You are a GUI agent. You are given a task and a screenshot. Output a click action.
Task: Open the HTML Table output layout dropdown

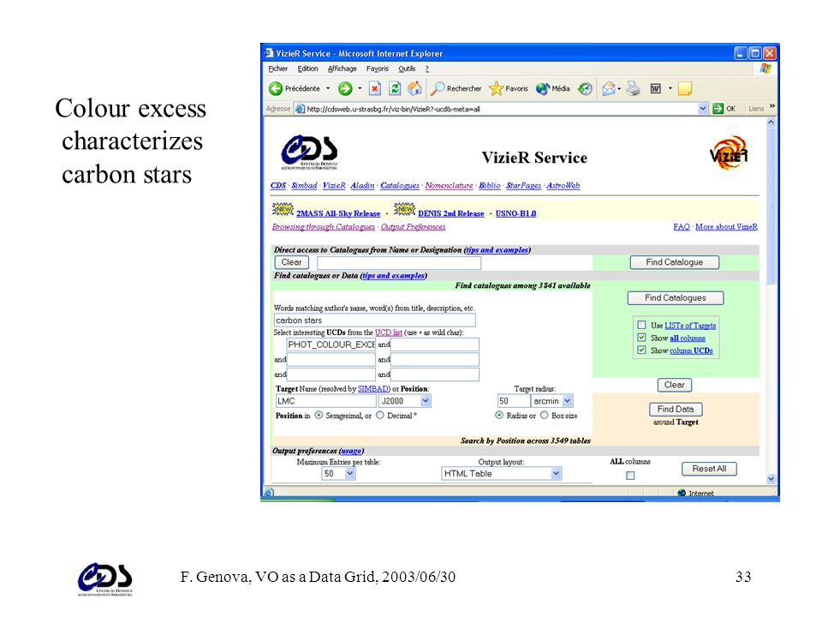tap(557, 473)
